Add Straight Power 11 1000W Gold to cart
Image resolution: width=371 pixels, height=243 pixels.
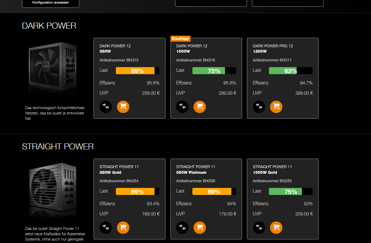[x=276, y=228]
